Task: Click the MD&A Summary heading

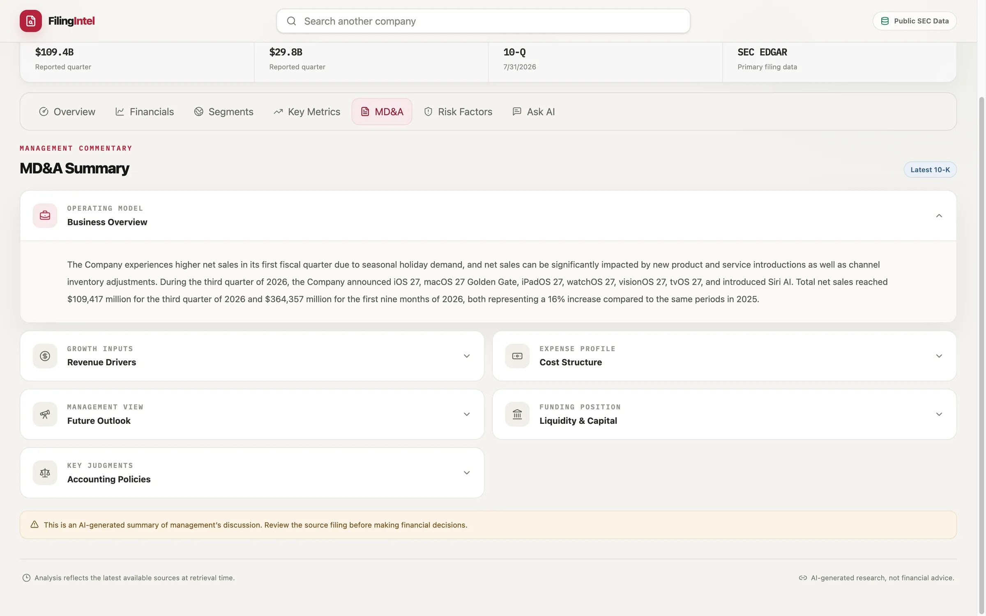Action: click(74, 168)
